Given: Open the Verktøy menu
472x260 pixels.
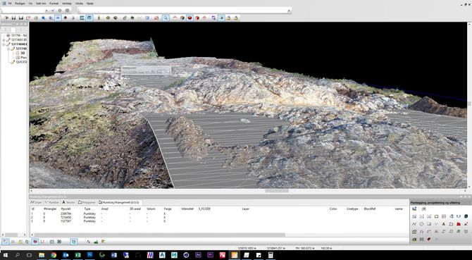Looking at the screenshot, I should tap(66, 4).
